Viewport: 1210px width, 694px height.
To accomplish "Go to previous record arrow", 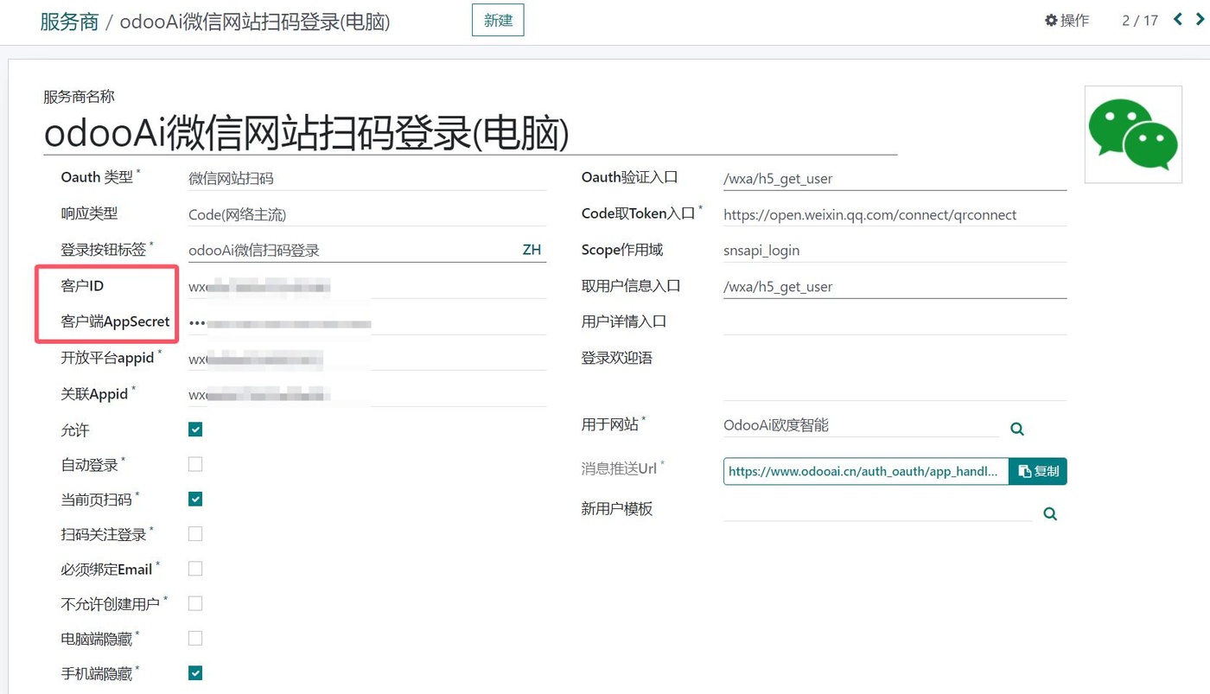I will point(1178,19).
